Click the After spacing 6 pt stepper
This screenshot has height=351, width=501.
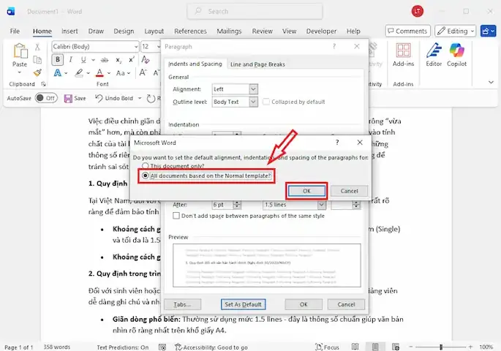click(x=237, y=205)
